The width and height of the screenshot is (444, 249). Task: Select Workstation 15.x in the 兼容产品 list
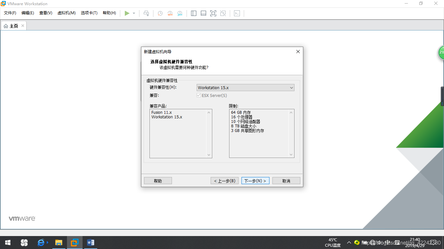pyautogui.click(x=167, y=117)
